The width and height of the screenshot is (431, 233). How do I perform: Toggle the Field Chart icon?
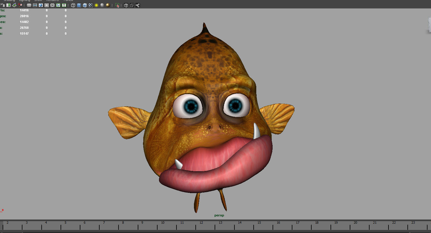point(52,5)
